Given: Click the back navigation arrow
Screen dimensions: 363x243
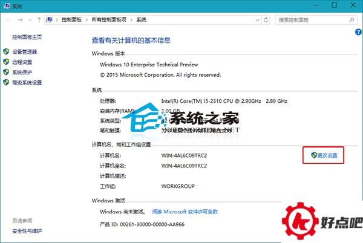Looking at the screenshot, I should point(8,20).
